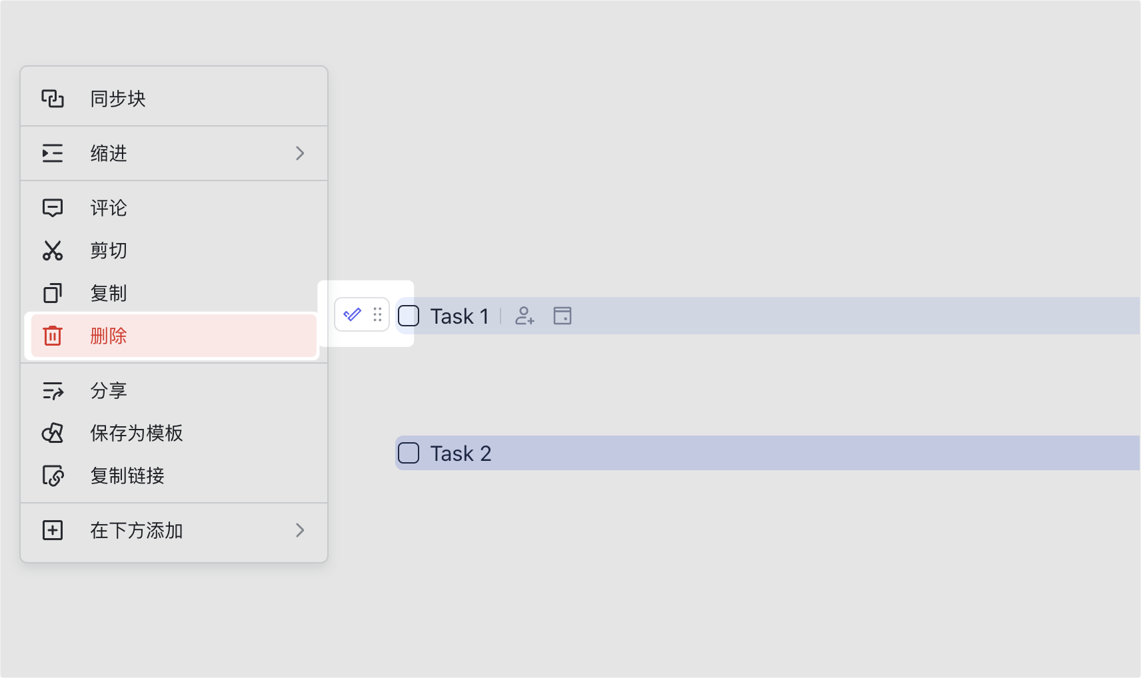Click the copy link icon
This screenshot has width=1141, height=678.
point(53,476)
